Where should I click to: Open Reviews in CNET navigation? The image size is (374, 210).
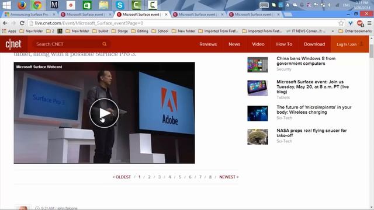208,44
